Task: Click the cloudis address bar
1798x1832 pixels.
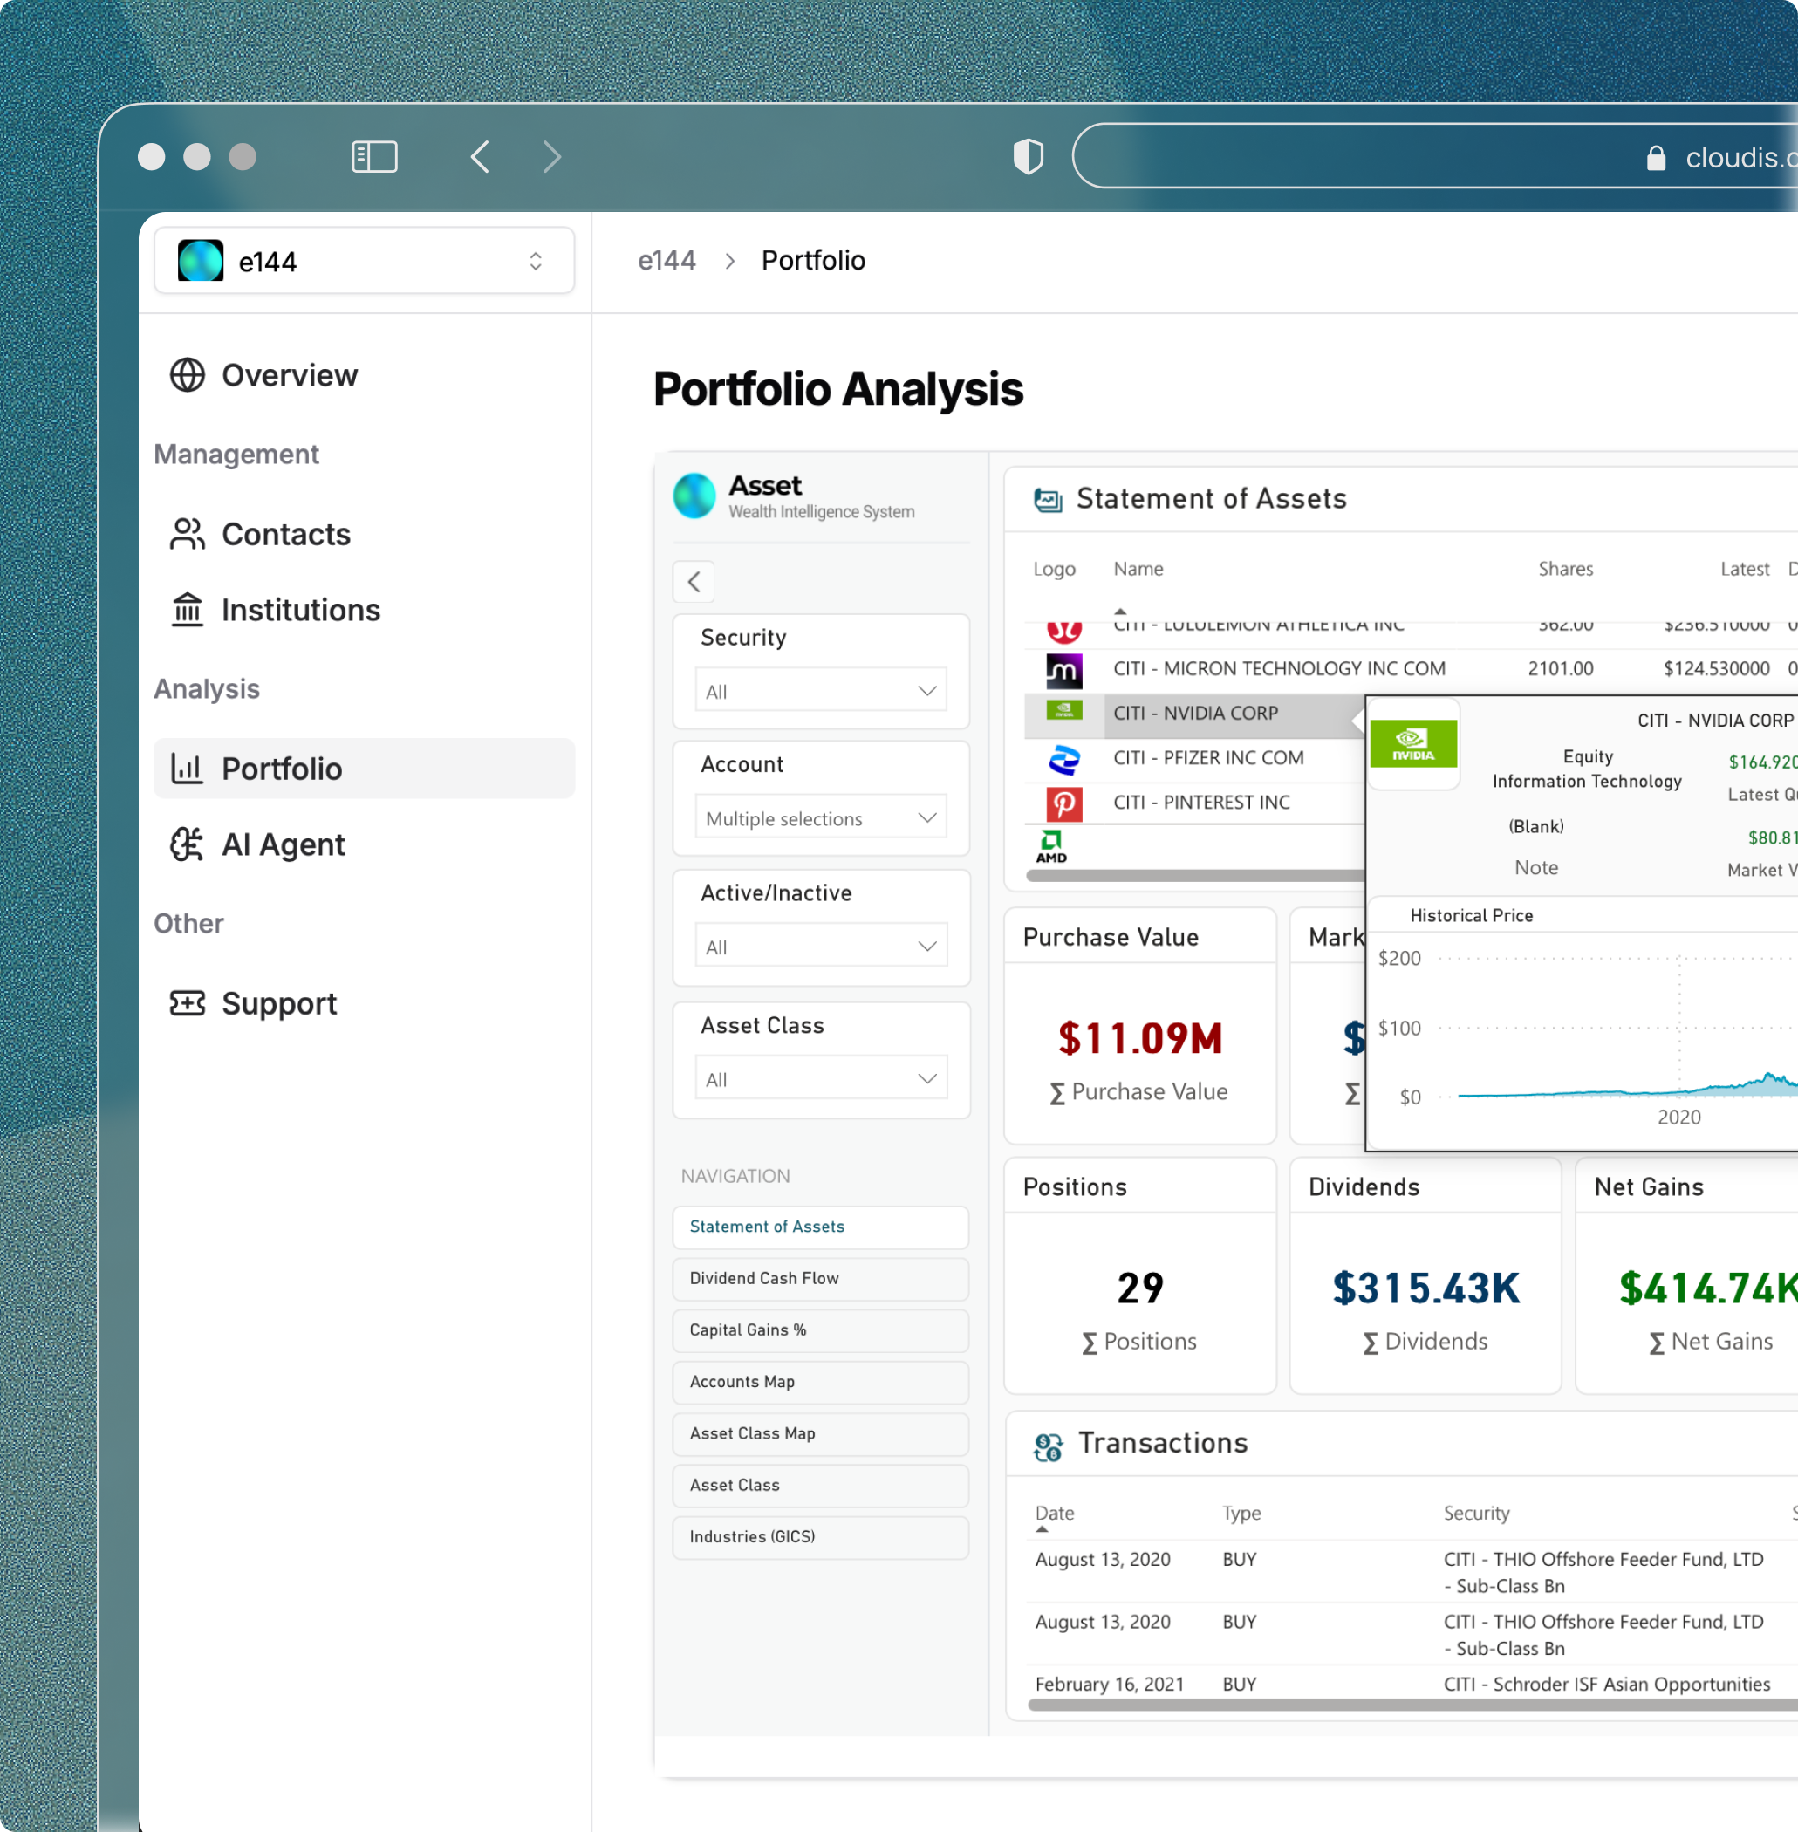Action: point(1435,156)
